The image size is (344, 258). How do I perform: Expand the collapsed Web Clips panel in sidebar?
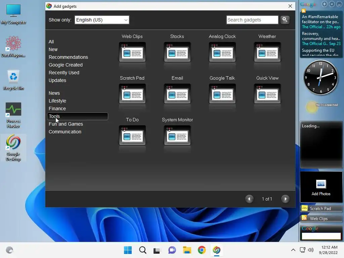pyautogui.click(x=321, y=218)
